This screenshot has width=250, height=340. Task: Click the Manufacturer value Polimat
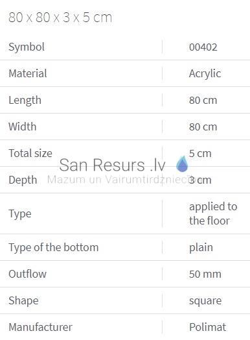(207, 327)
